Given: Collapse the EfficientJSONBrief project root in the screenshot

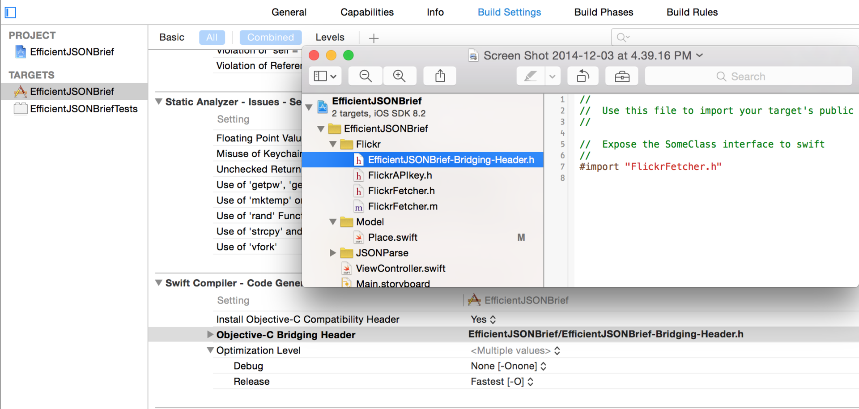Looking at the screenshot, I should coord(309,107).
